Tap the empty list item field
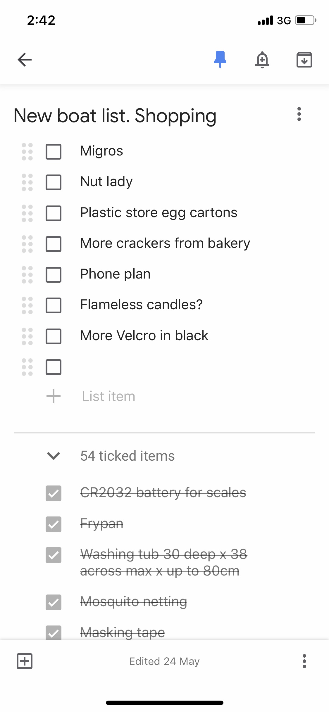Image resolution: width=329 pixels, height=712 pixels. click(x=175, y=367)
